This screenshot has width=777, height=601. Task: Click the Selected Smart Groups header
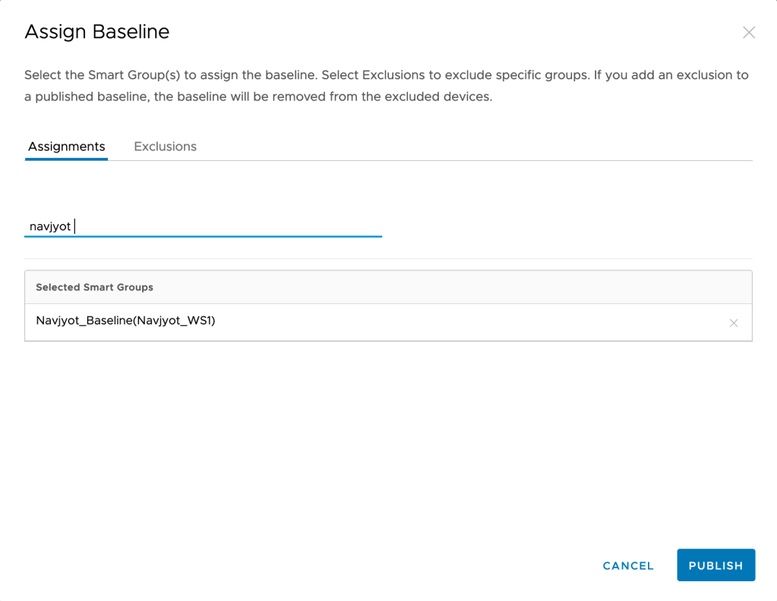[95, 287]
